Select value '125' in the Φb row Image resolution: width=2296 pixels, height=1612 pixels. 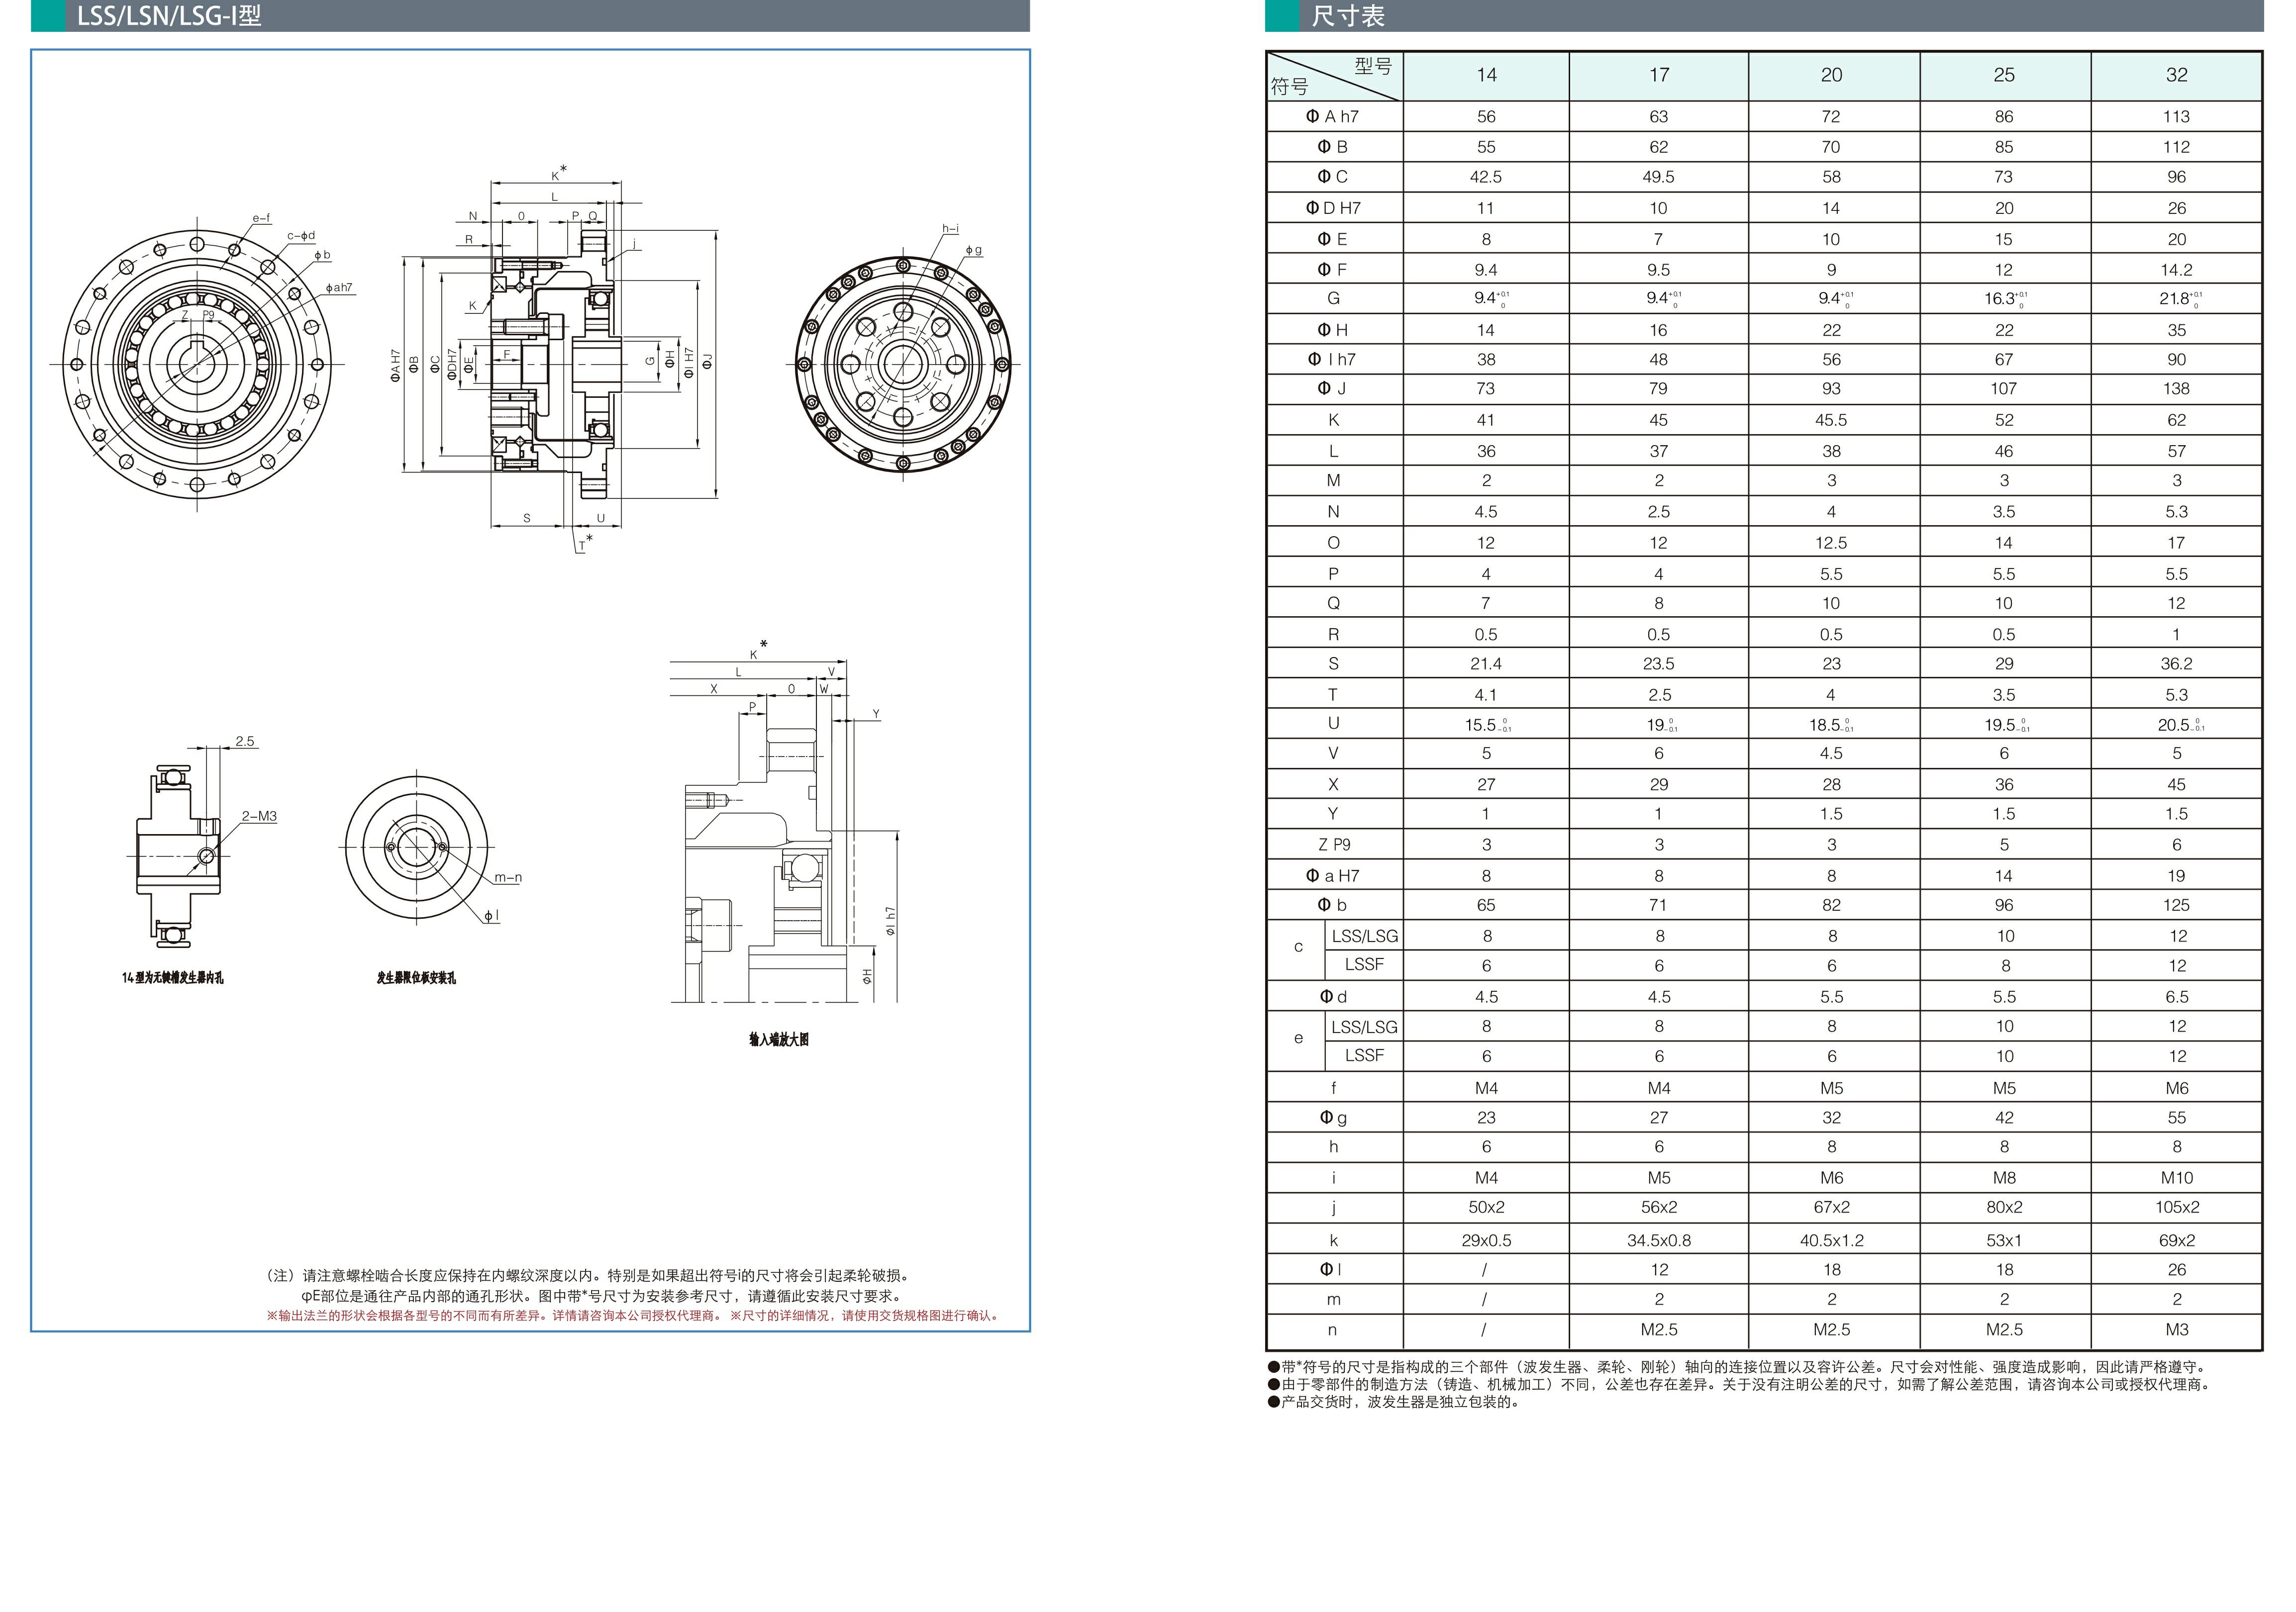[x=2176, y=905]
